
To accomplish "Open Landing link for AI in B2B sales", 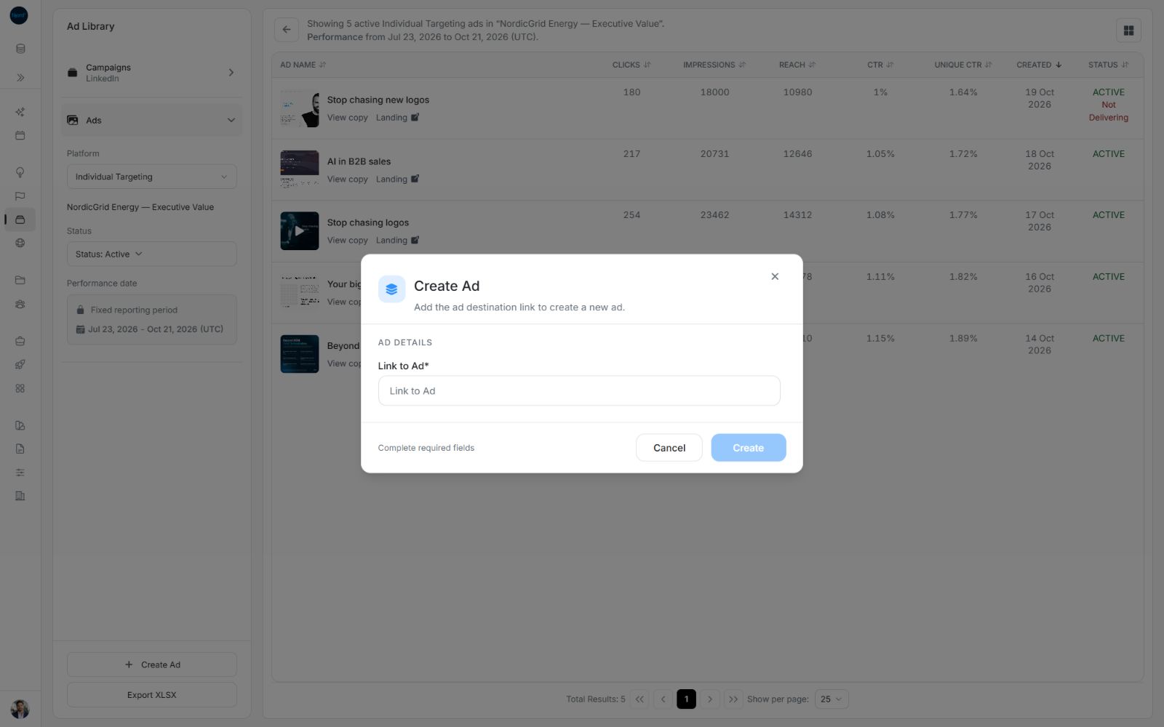I will click(397, 180).
